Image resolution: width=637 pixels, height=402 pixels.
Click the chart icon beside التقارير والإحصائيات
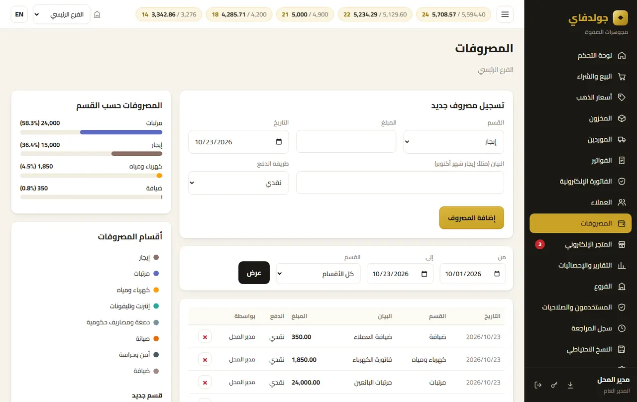tap(622, 266)
